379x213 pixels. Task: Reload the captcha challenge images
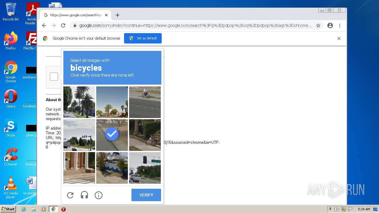70,195
